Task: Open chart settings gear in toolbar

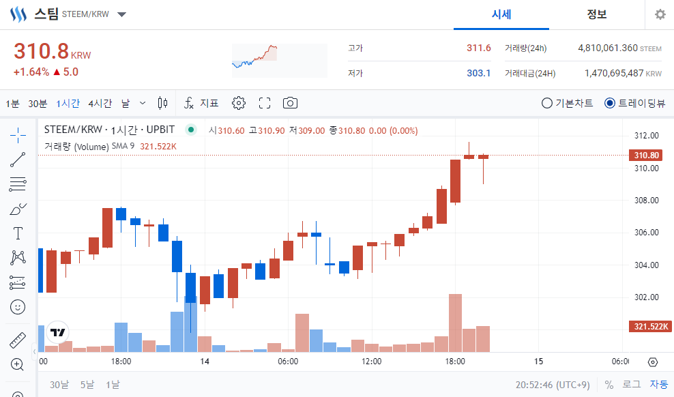Action: click(x=239, y=103)
